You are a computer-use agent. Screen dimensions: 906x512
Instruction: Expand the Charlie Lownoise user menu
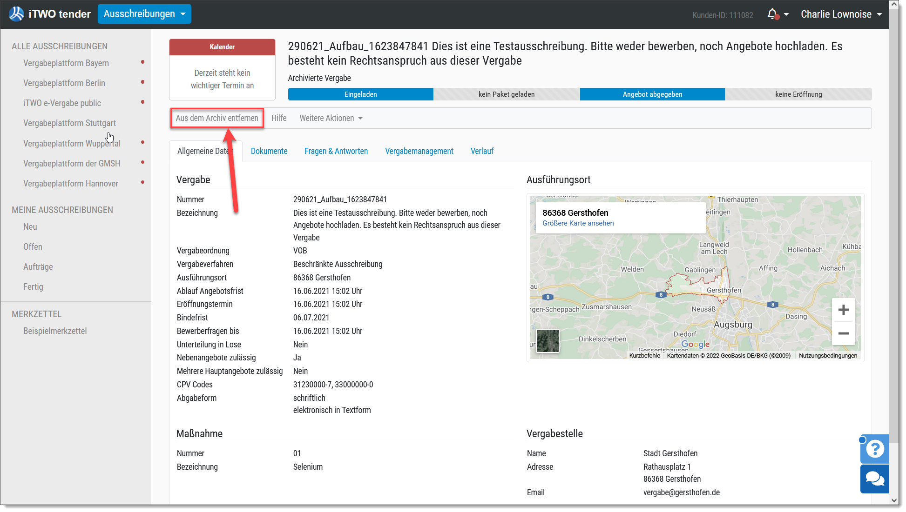[841, 14]
